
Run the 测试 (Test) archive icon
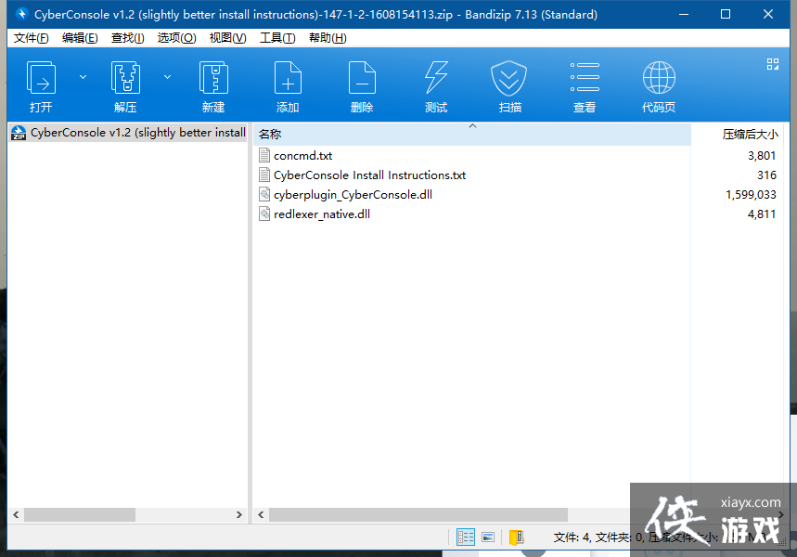[436, 79]
